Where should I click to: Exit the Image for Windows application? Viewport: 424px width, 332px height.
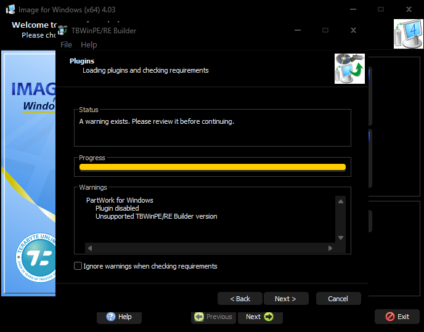pos(397,317)
